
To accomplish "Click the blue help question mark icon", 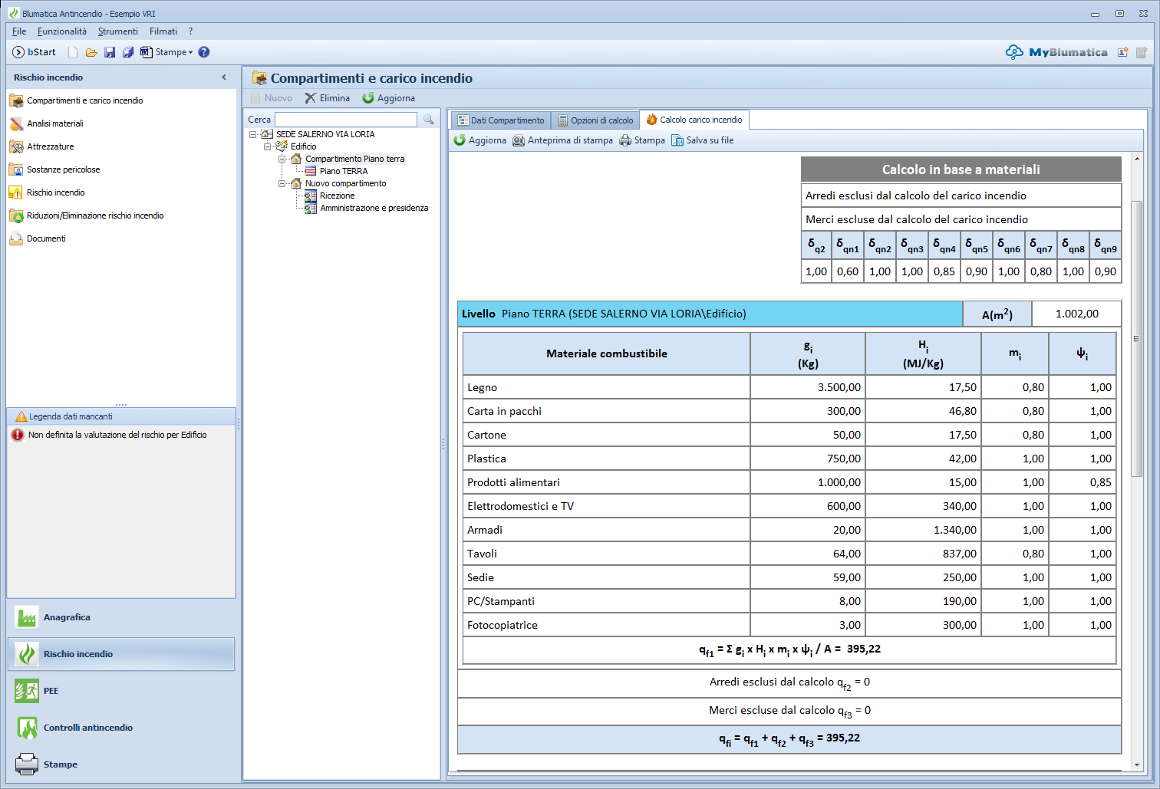I will click(204, 52).
